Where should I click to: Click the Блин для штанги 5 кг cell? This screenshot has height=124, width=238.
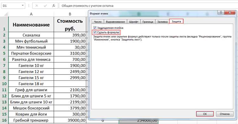pos(31,96)
